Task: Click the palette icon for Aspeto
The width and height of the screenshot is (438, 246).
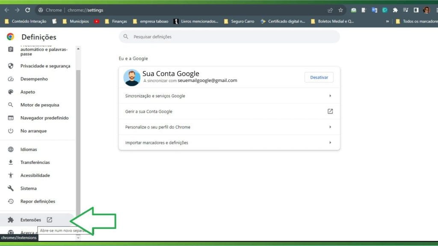Action: coord(11,92)
